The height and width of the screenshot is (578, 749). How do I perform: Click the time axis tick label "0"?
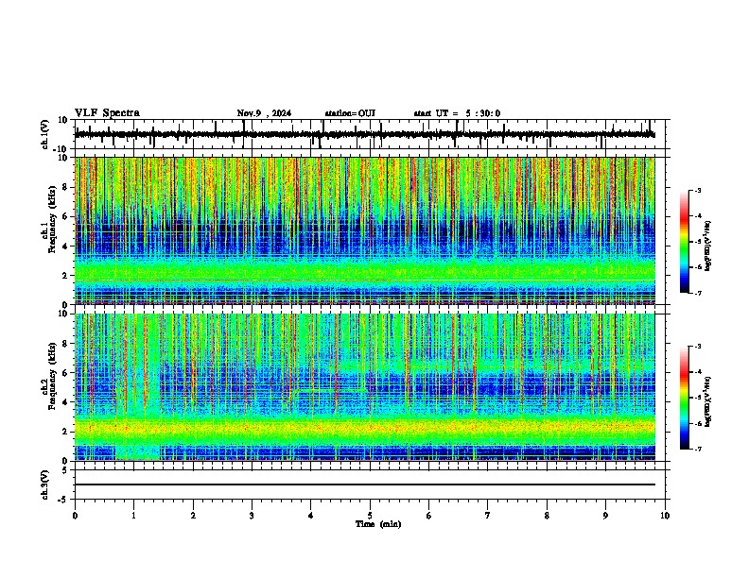tap(75, 516)
